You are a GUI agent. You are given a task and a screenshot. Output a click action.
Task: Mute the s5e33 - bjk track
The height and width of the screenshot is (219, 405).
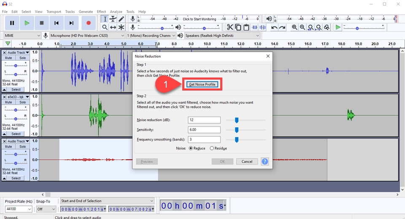(8, 102)
